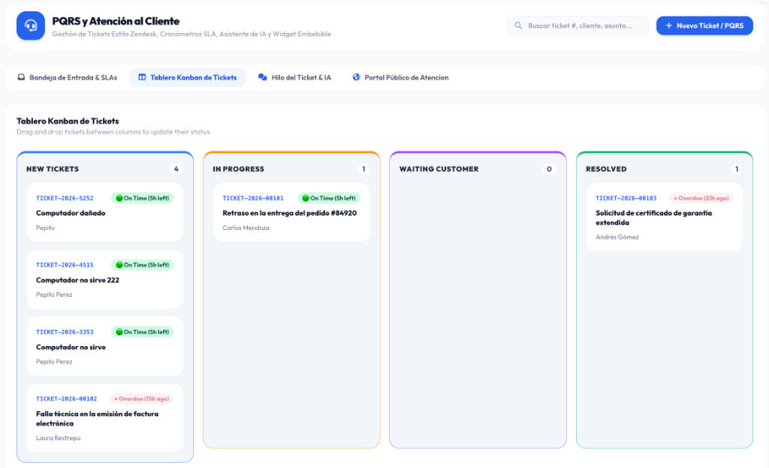769x468 pixels.
Task: Select the Computador no sirve 222 card
Action: (x=105, y=279)
